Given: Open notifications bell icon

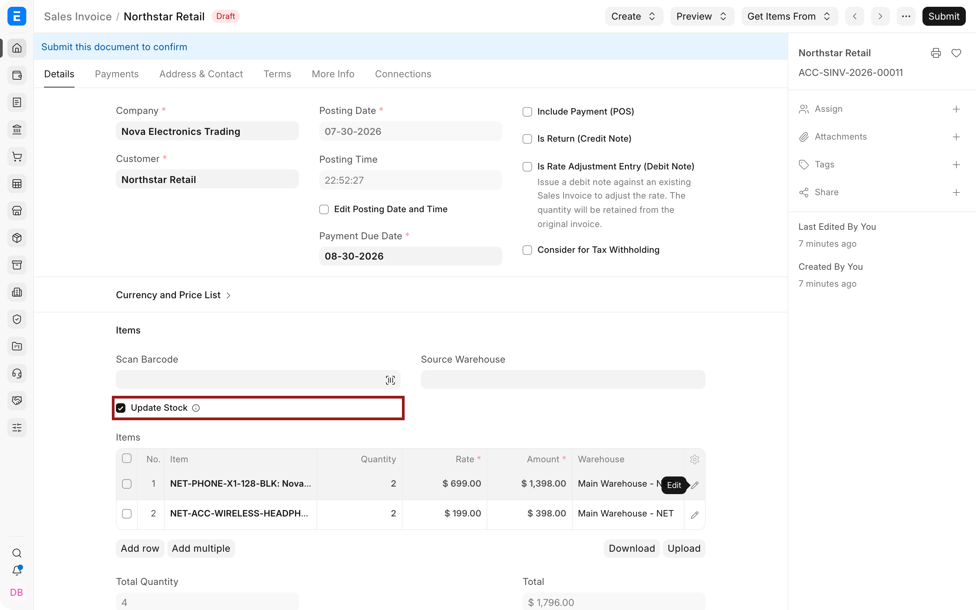Looking at the screenshot, I should (17, 570).
